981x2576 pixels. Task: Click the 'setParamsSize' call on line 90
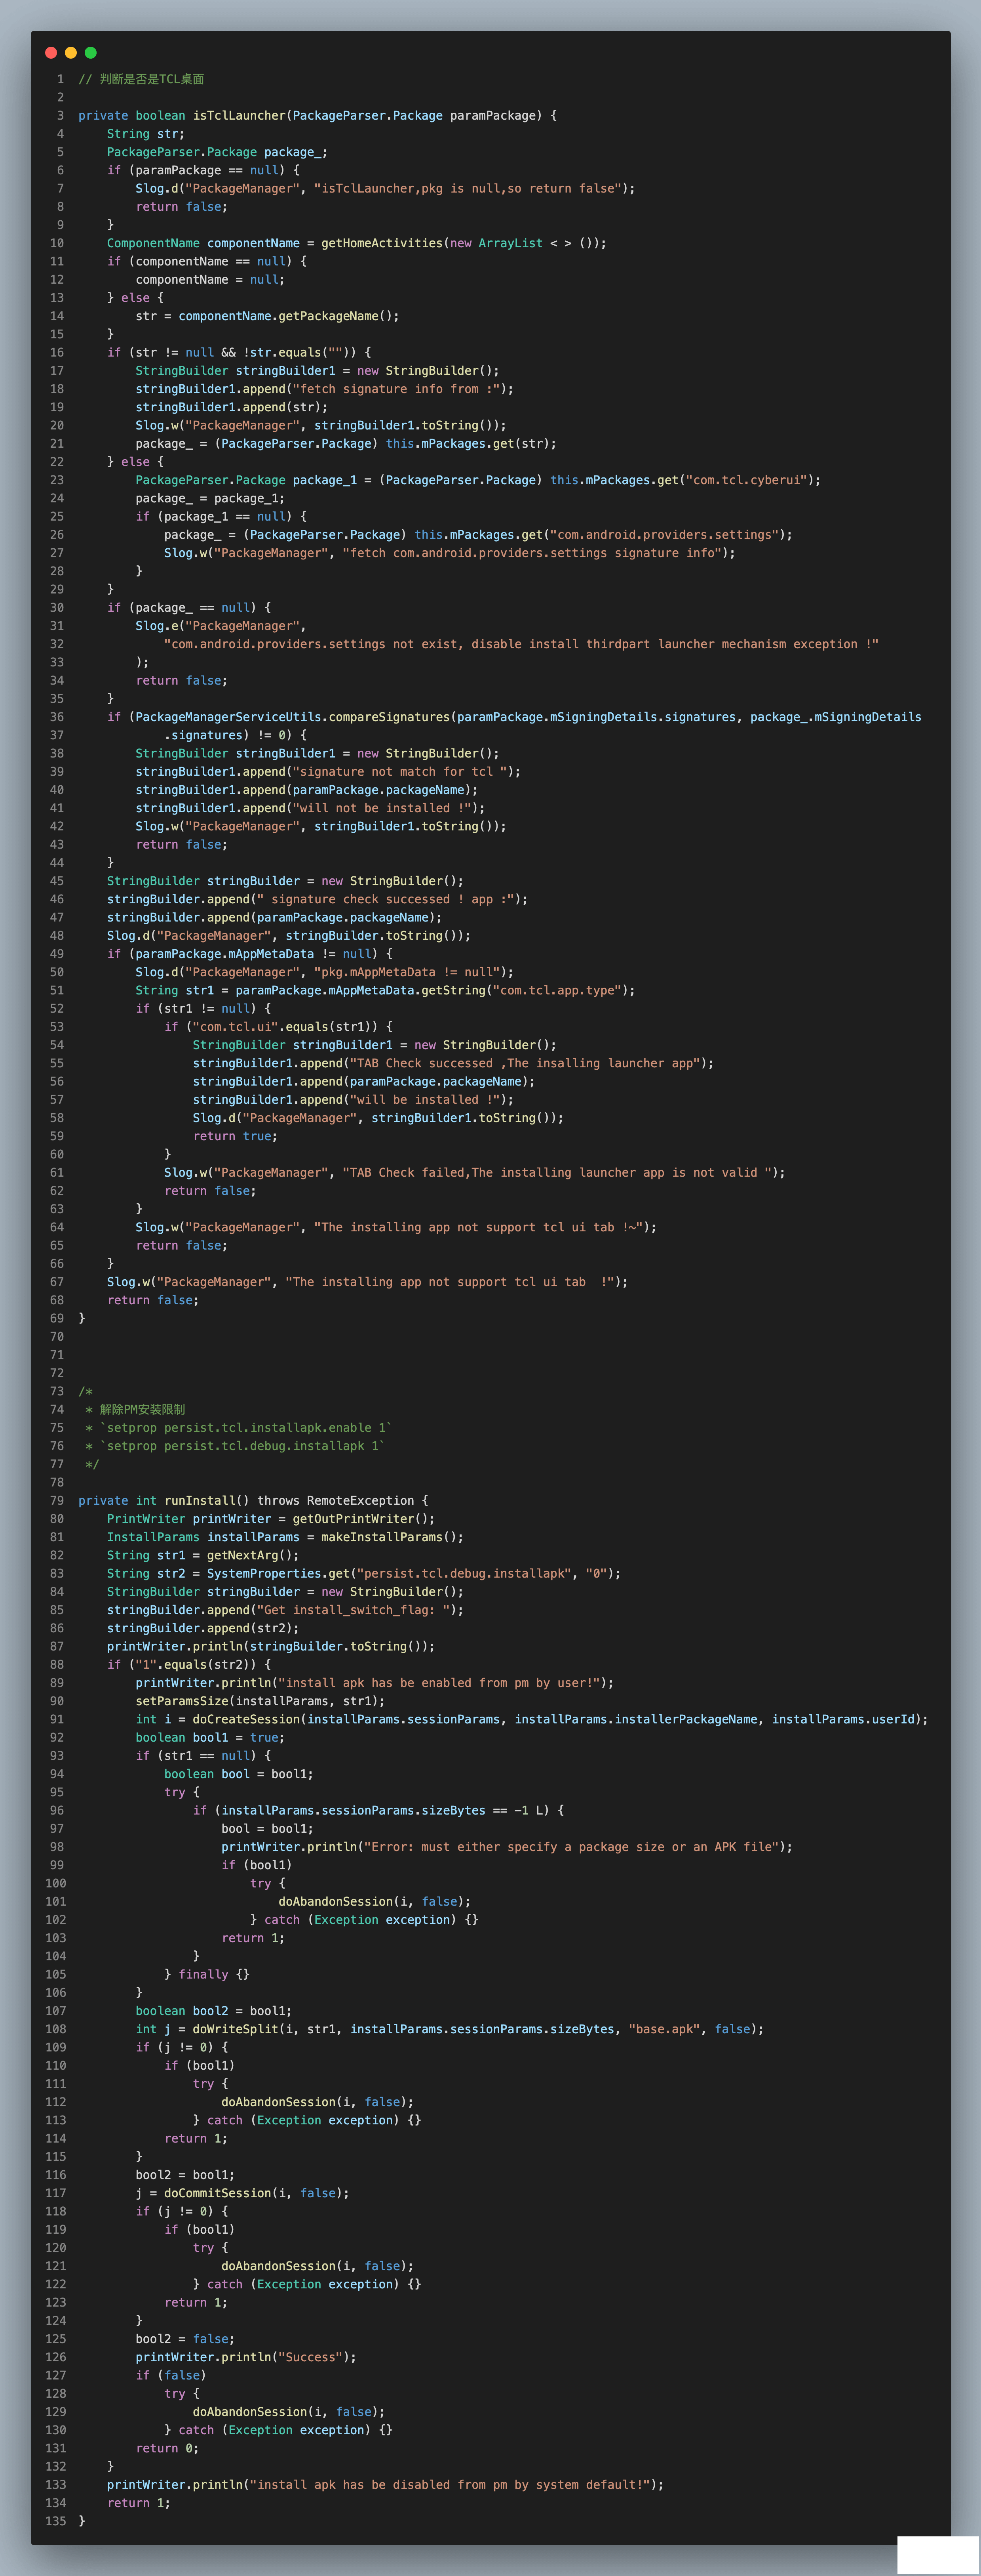pyautogui.click(x=182, y=1701)
